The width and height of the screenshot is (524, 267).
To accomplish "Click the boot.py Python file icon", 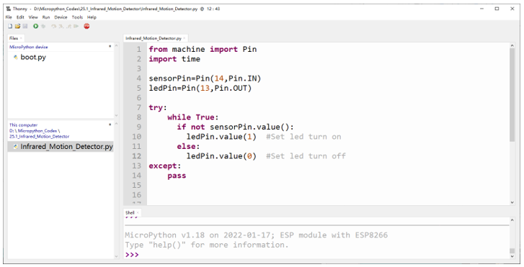I will pyautogui.click(x=15, y=58).
